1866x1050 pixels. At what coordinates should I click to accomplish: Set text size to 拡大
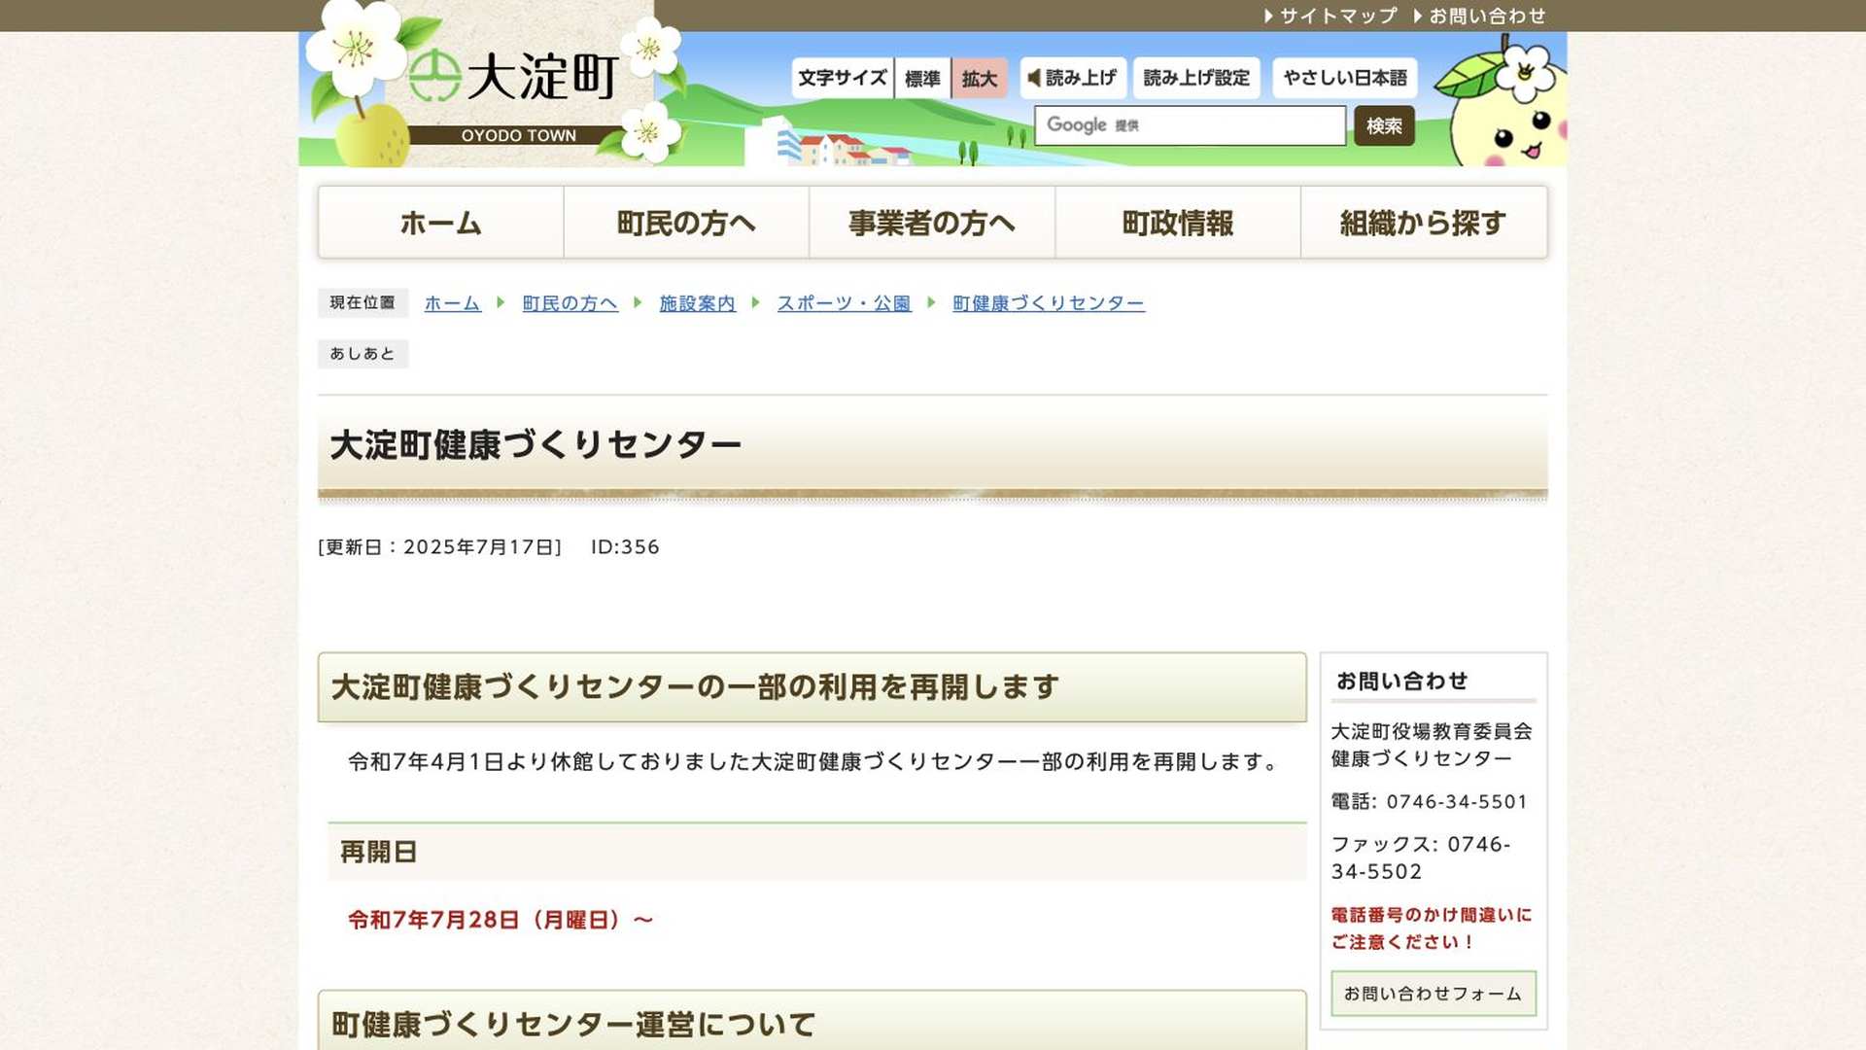click(x=980, y=79)
